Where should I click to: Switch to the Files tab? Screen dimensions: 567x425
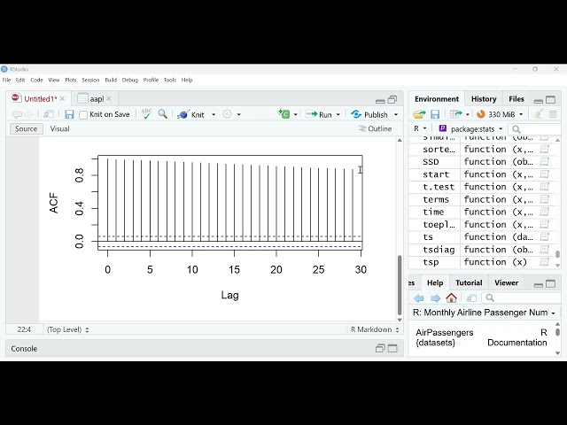click(x=516, y=99)
